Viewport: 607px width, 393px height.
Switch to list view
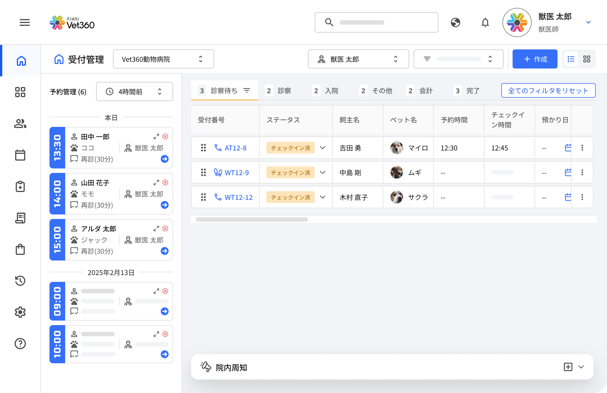(571, 59)
